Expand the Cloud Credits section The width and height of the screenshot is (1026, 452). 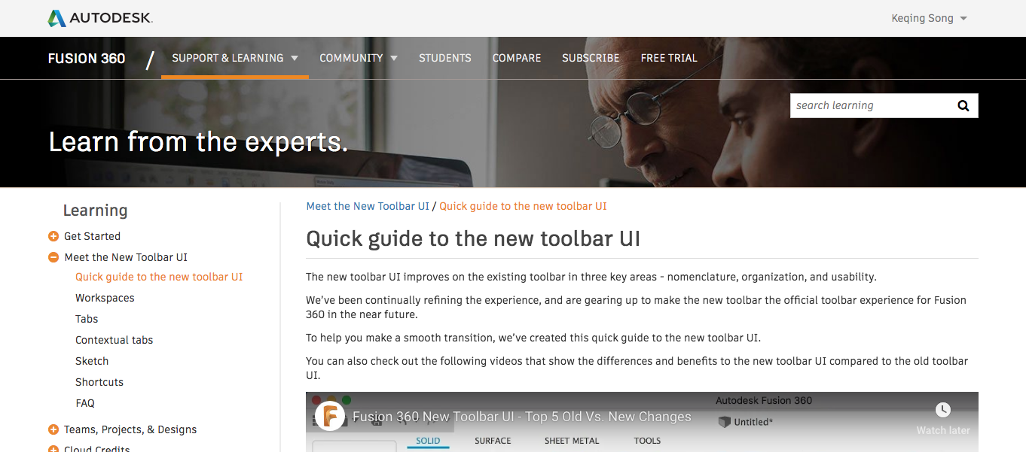point(53,449)
